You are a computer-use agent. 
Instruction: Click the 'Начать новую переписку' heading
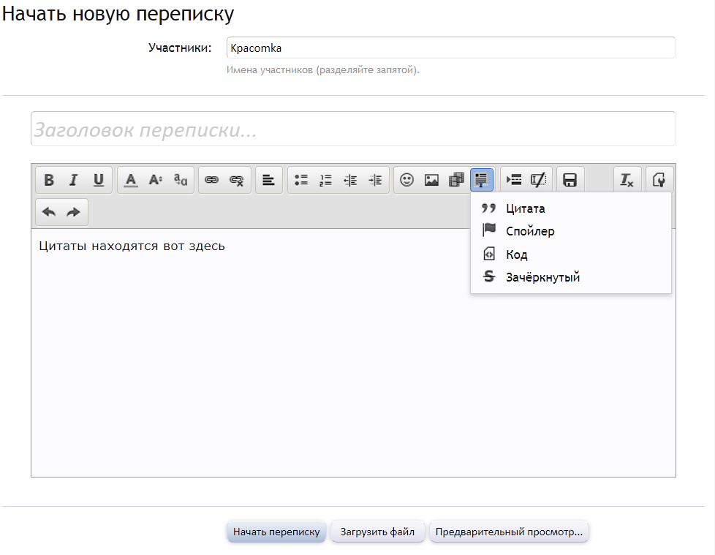point(118,14)
